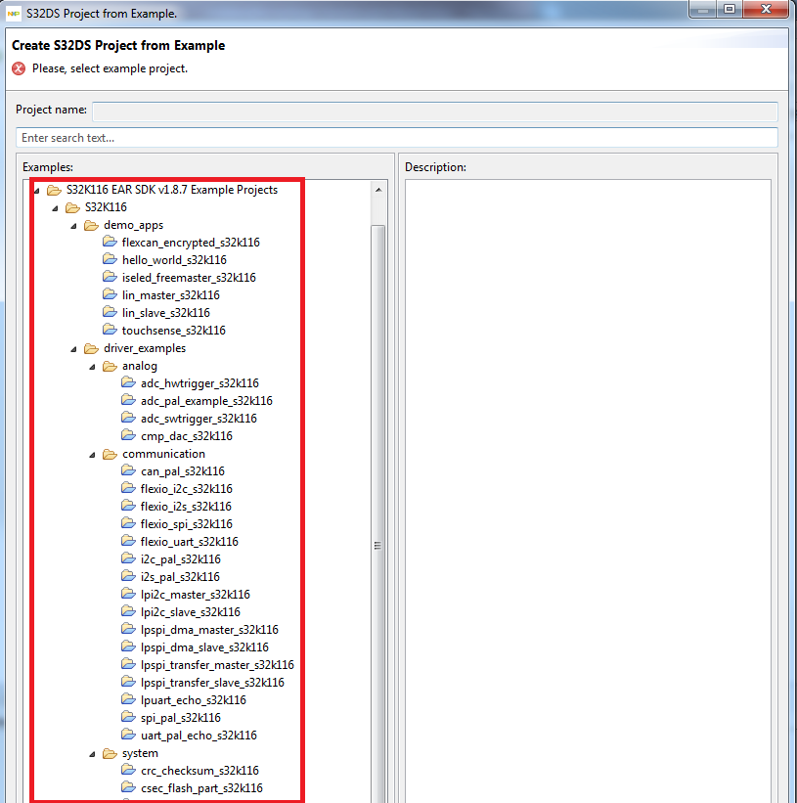Collapse the demo_apps folder

point(73,226)
